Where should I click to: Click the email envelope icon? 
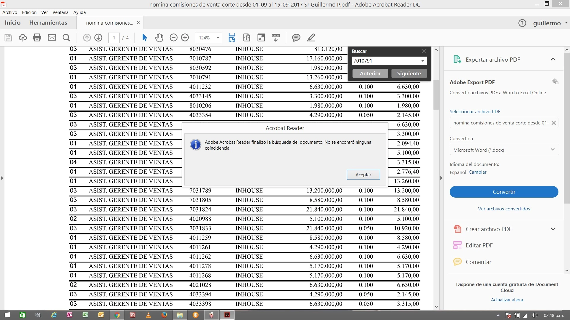coord(52,38)
